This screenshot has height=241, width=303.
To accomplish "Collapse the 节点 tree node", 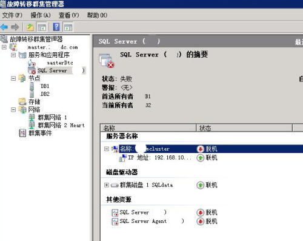I will [x=13, y=78].
